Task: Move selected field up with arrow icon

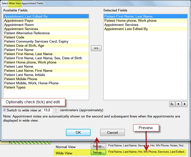Action: pyautogui.click(x=178, y=104)
